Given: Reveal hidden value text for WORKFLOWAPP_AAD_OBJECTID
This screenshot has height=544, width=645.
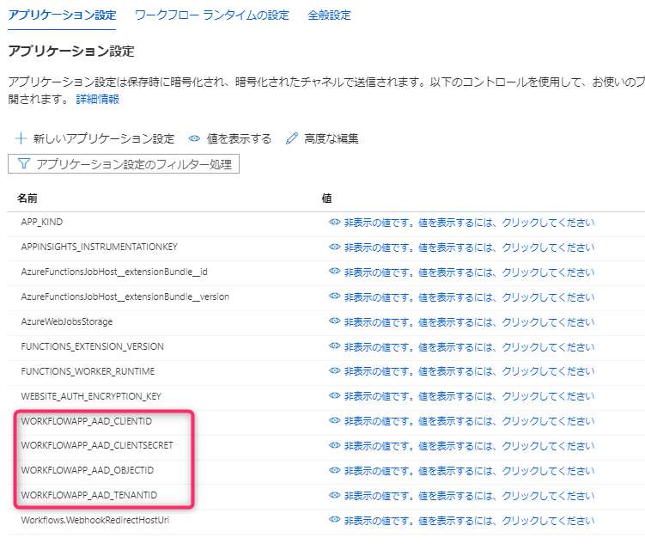Looking at the screenshot, I should click(469, 471).
